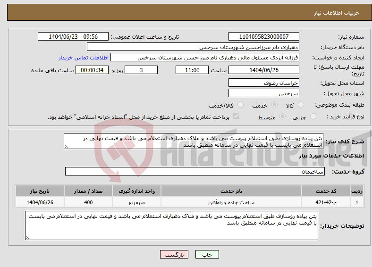Click the نام خدمت column header

pos(231,191)
